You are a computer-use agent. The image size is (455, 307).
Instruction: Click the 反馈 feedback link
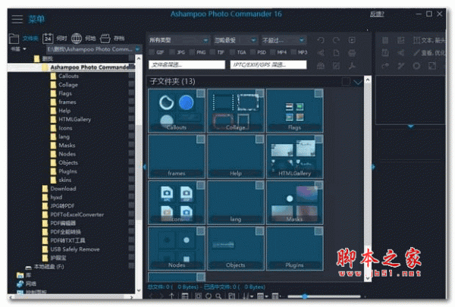pos(377,14)
